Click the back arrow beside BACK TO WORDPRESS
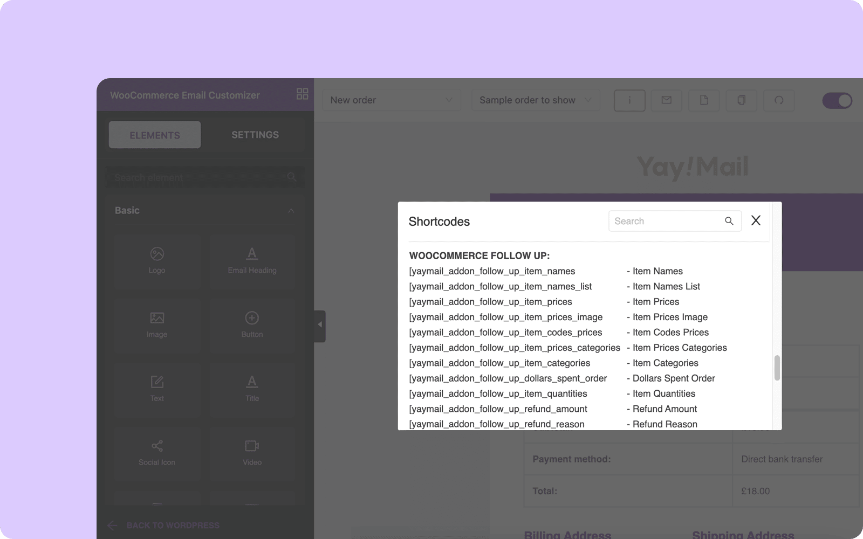863x539 pixels. [113, 525]
